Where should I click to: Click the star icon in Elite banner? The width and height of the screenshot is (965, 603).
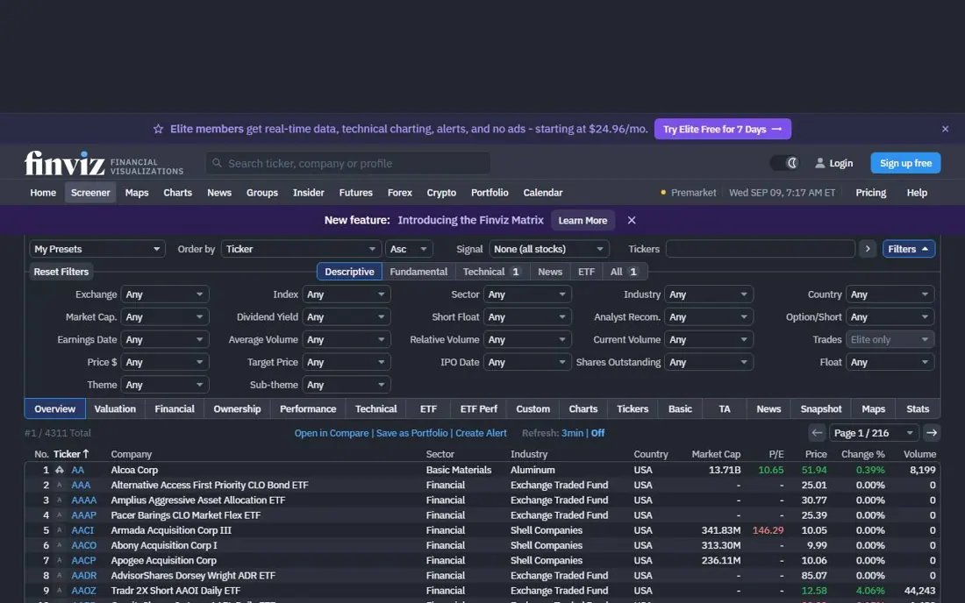[x=158, y=129]
